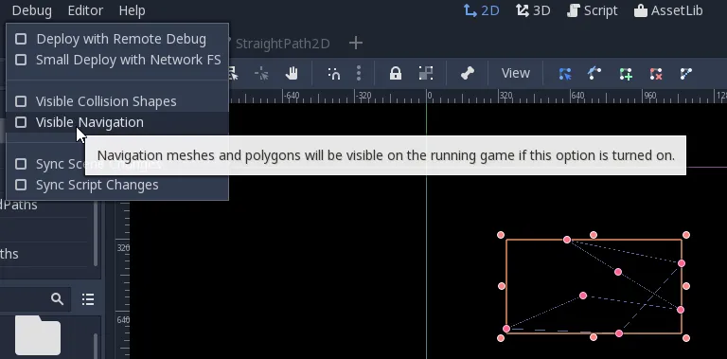
Task: Toggle FileSystem list view mode
Action: click(x=88, y=299)
